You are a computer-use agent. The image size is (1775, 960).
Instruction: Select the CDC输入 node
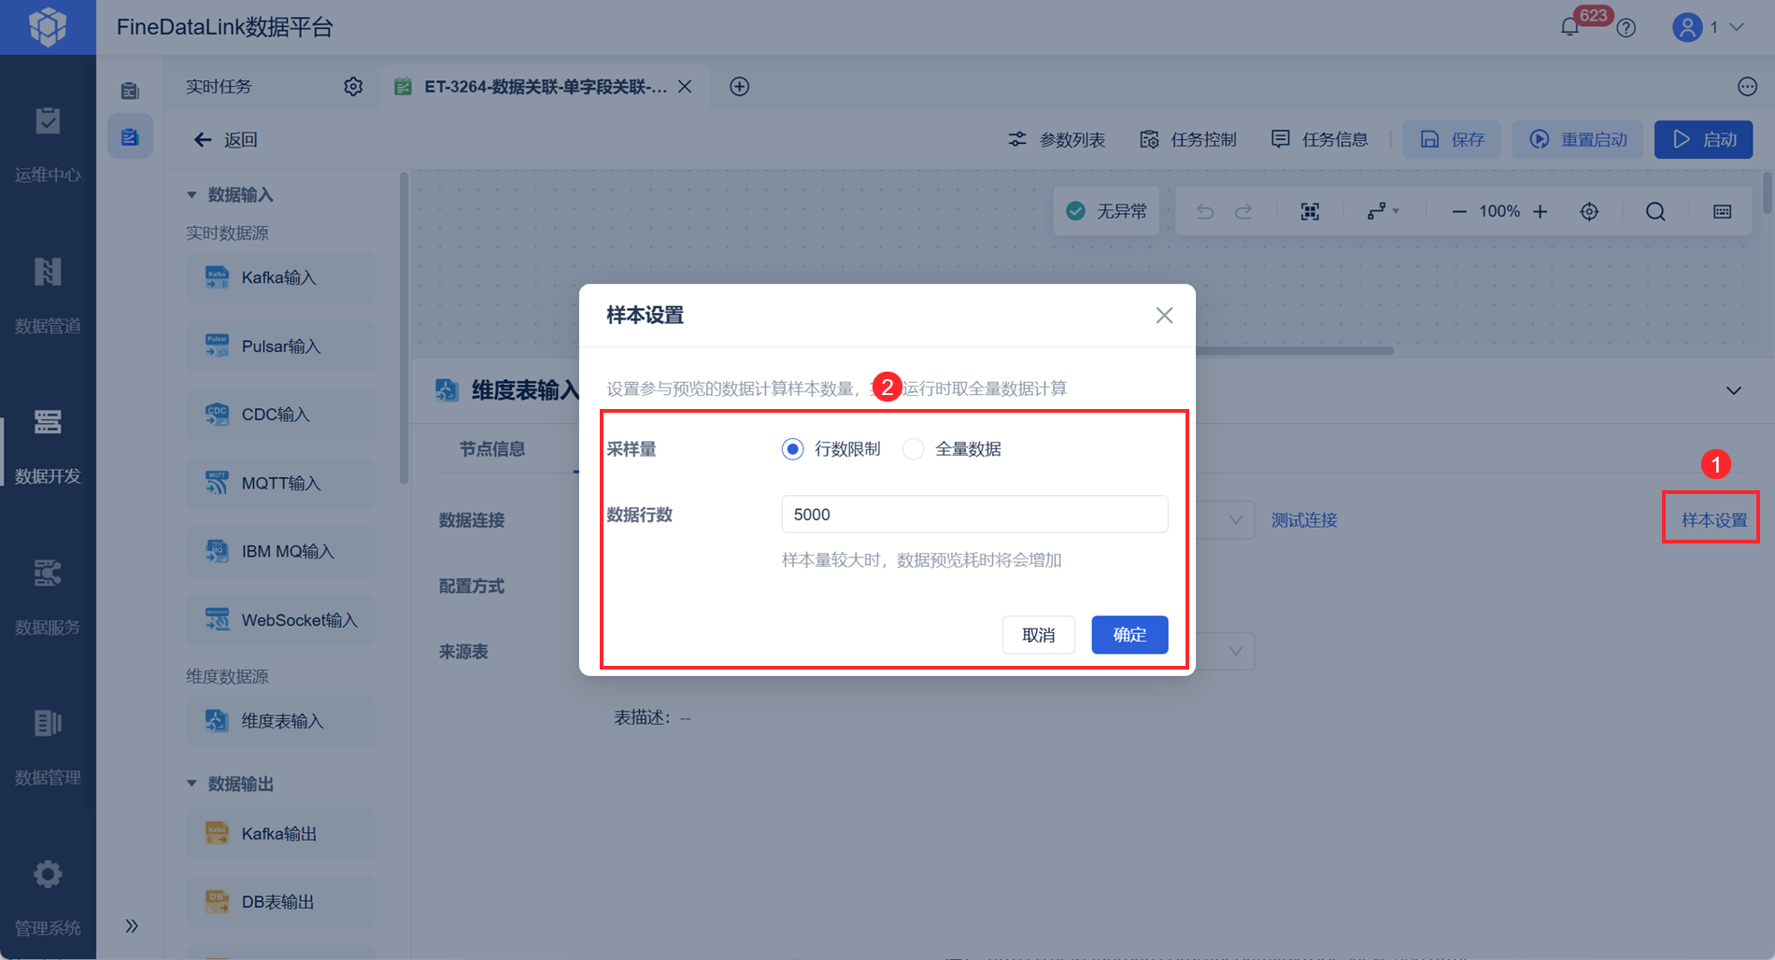(281, 415)
